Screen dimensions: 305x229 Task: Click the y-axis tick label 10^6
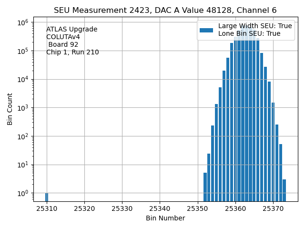point(24,22)
